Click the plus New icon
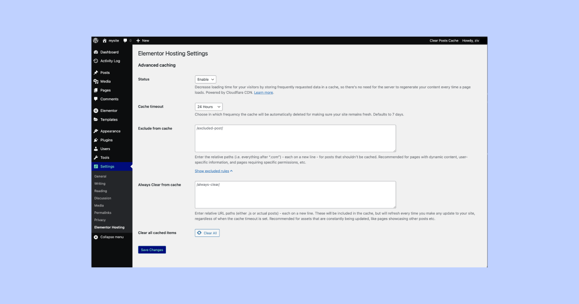 [138, 41]
